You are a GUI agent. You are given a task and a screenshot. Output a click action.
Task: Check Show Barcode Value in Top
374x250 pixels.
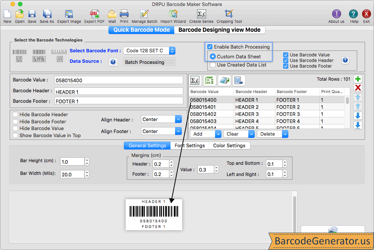15,135
